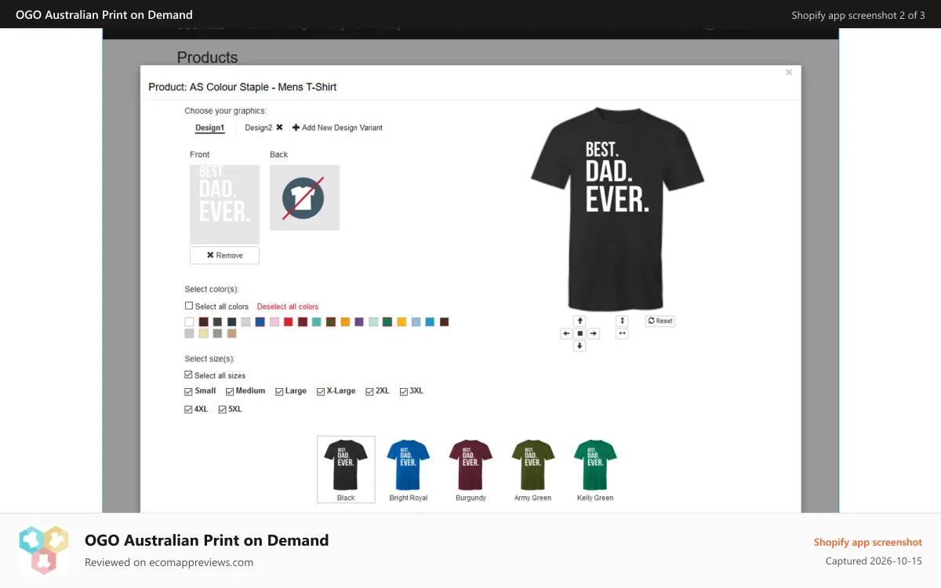Toggle the army green color swatch
The height and width of the screenshot is (588, 941).
coord(331,322)
